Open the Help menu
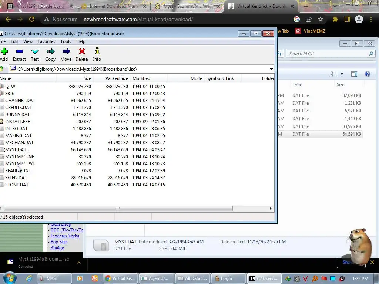The width and height of the screenshot is (379, 284). [81, 41]
